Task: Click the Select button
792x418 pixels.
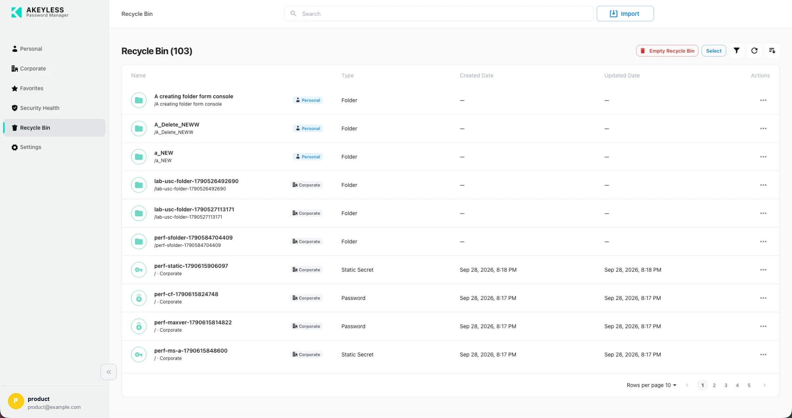Action: click(x=714, y=51)
